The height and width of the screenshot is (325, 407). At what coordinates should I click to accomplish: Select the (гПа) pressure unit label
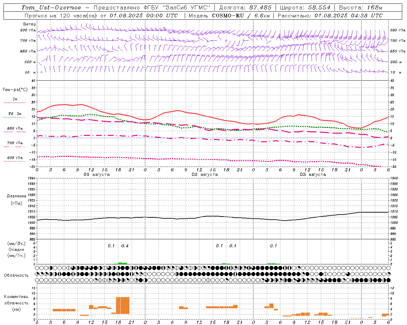click(17, 203)
